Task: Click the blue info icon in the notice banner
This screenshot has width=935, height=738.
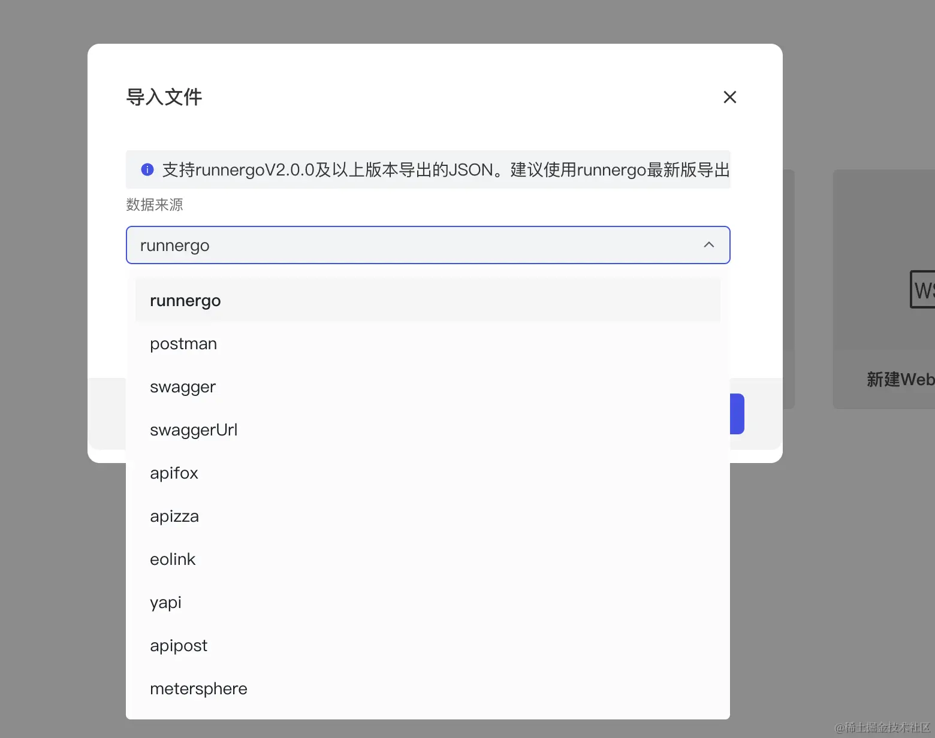Action: tap(147, 170)
